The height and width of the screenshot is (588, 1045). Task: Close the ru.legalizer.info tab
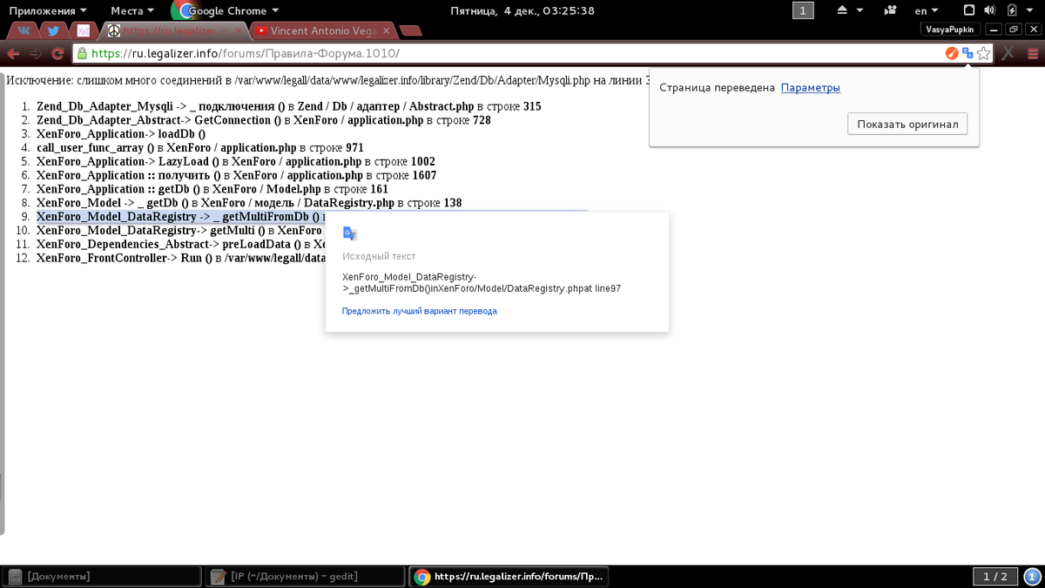(239, 31)
